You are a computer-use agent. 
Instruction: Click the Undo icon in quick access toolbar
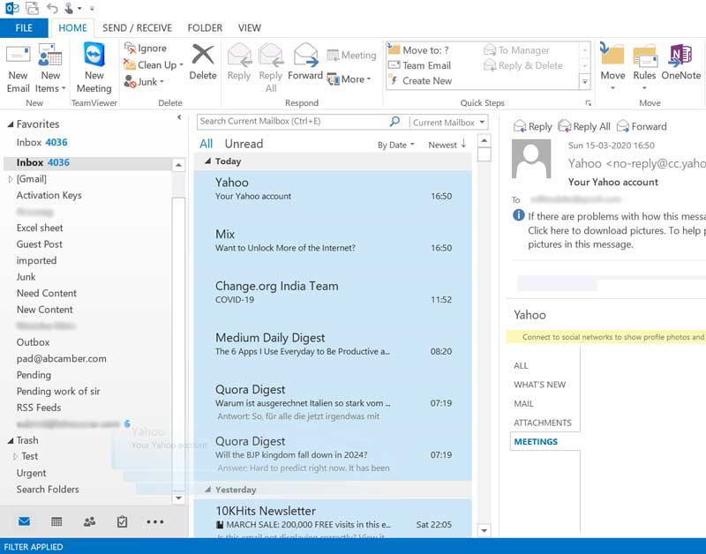54,8
